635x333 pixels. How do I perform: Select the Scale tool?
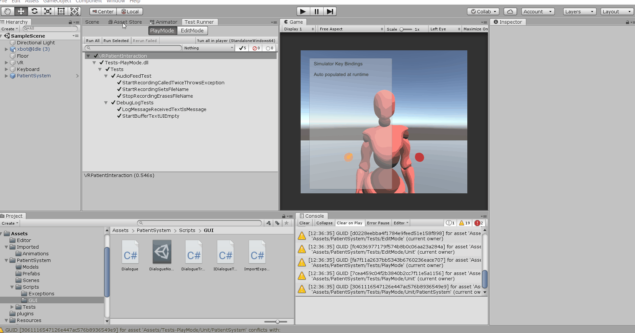[48, 11]
